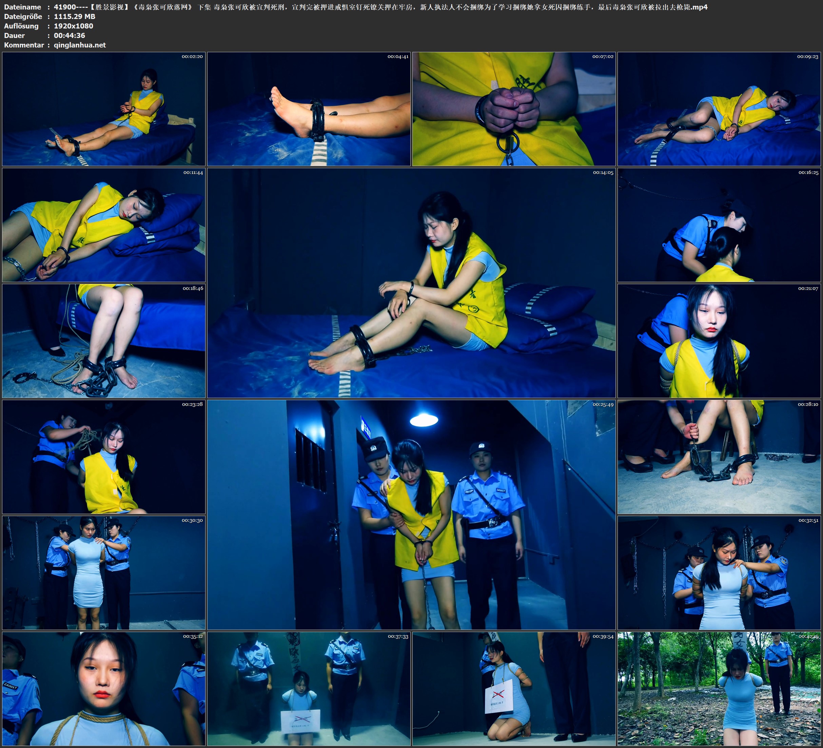Select the frame at 00:04:41

point(309,109)
